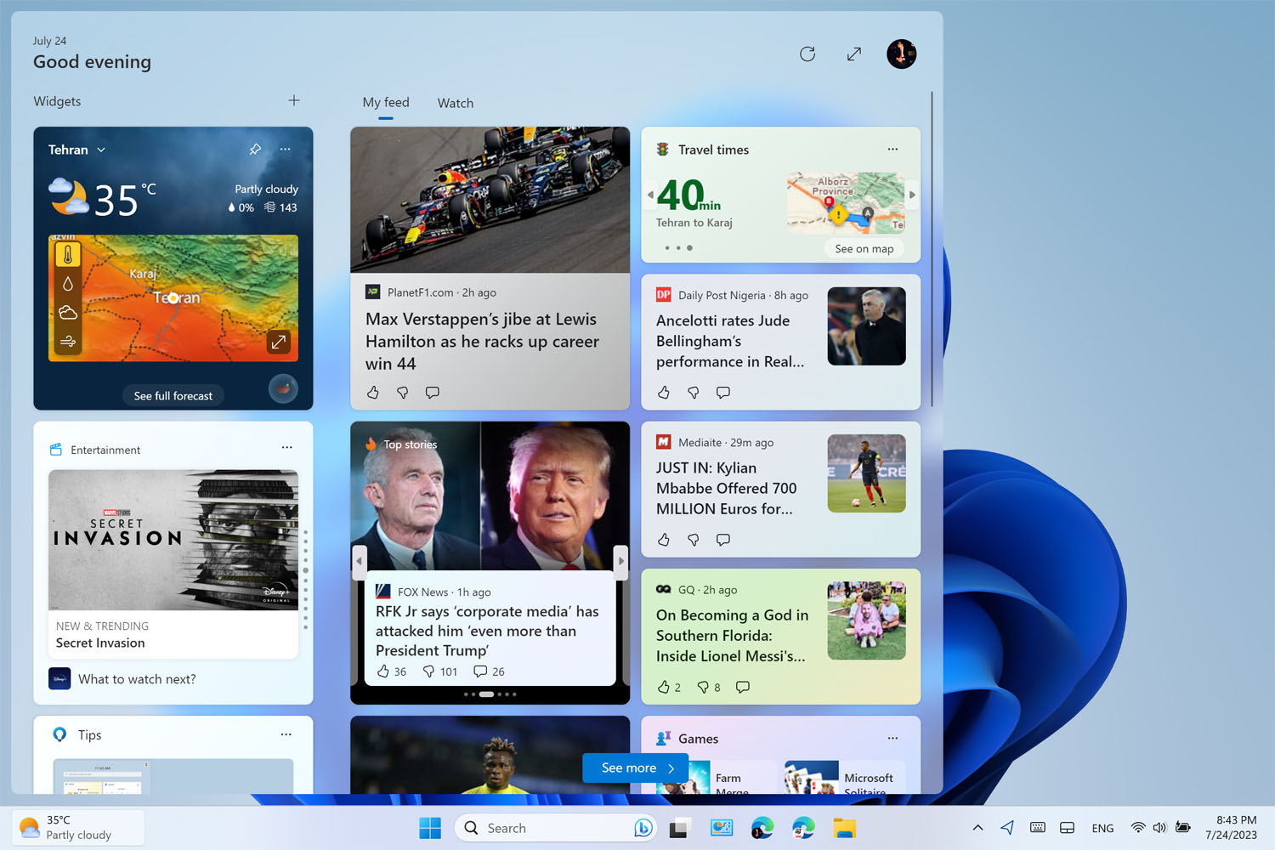Dislike the Ancelotti Bellingham article

pyautogui.click(x=694, y=393)
